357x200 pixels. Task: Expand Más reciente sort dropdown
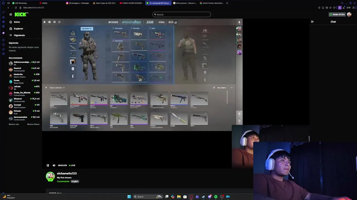pos(224,88)
